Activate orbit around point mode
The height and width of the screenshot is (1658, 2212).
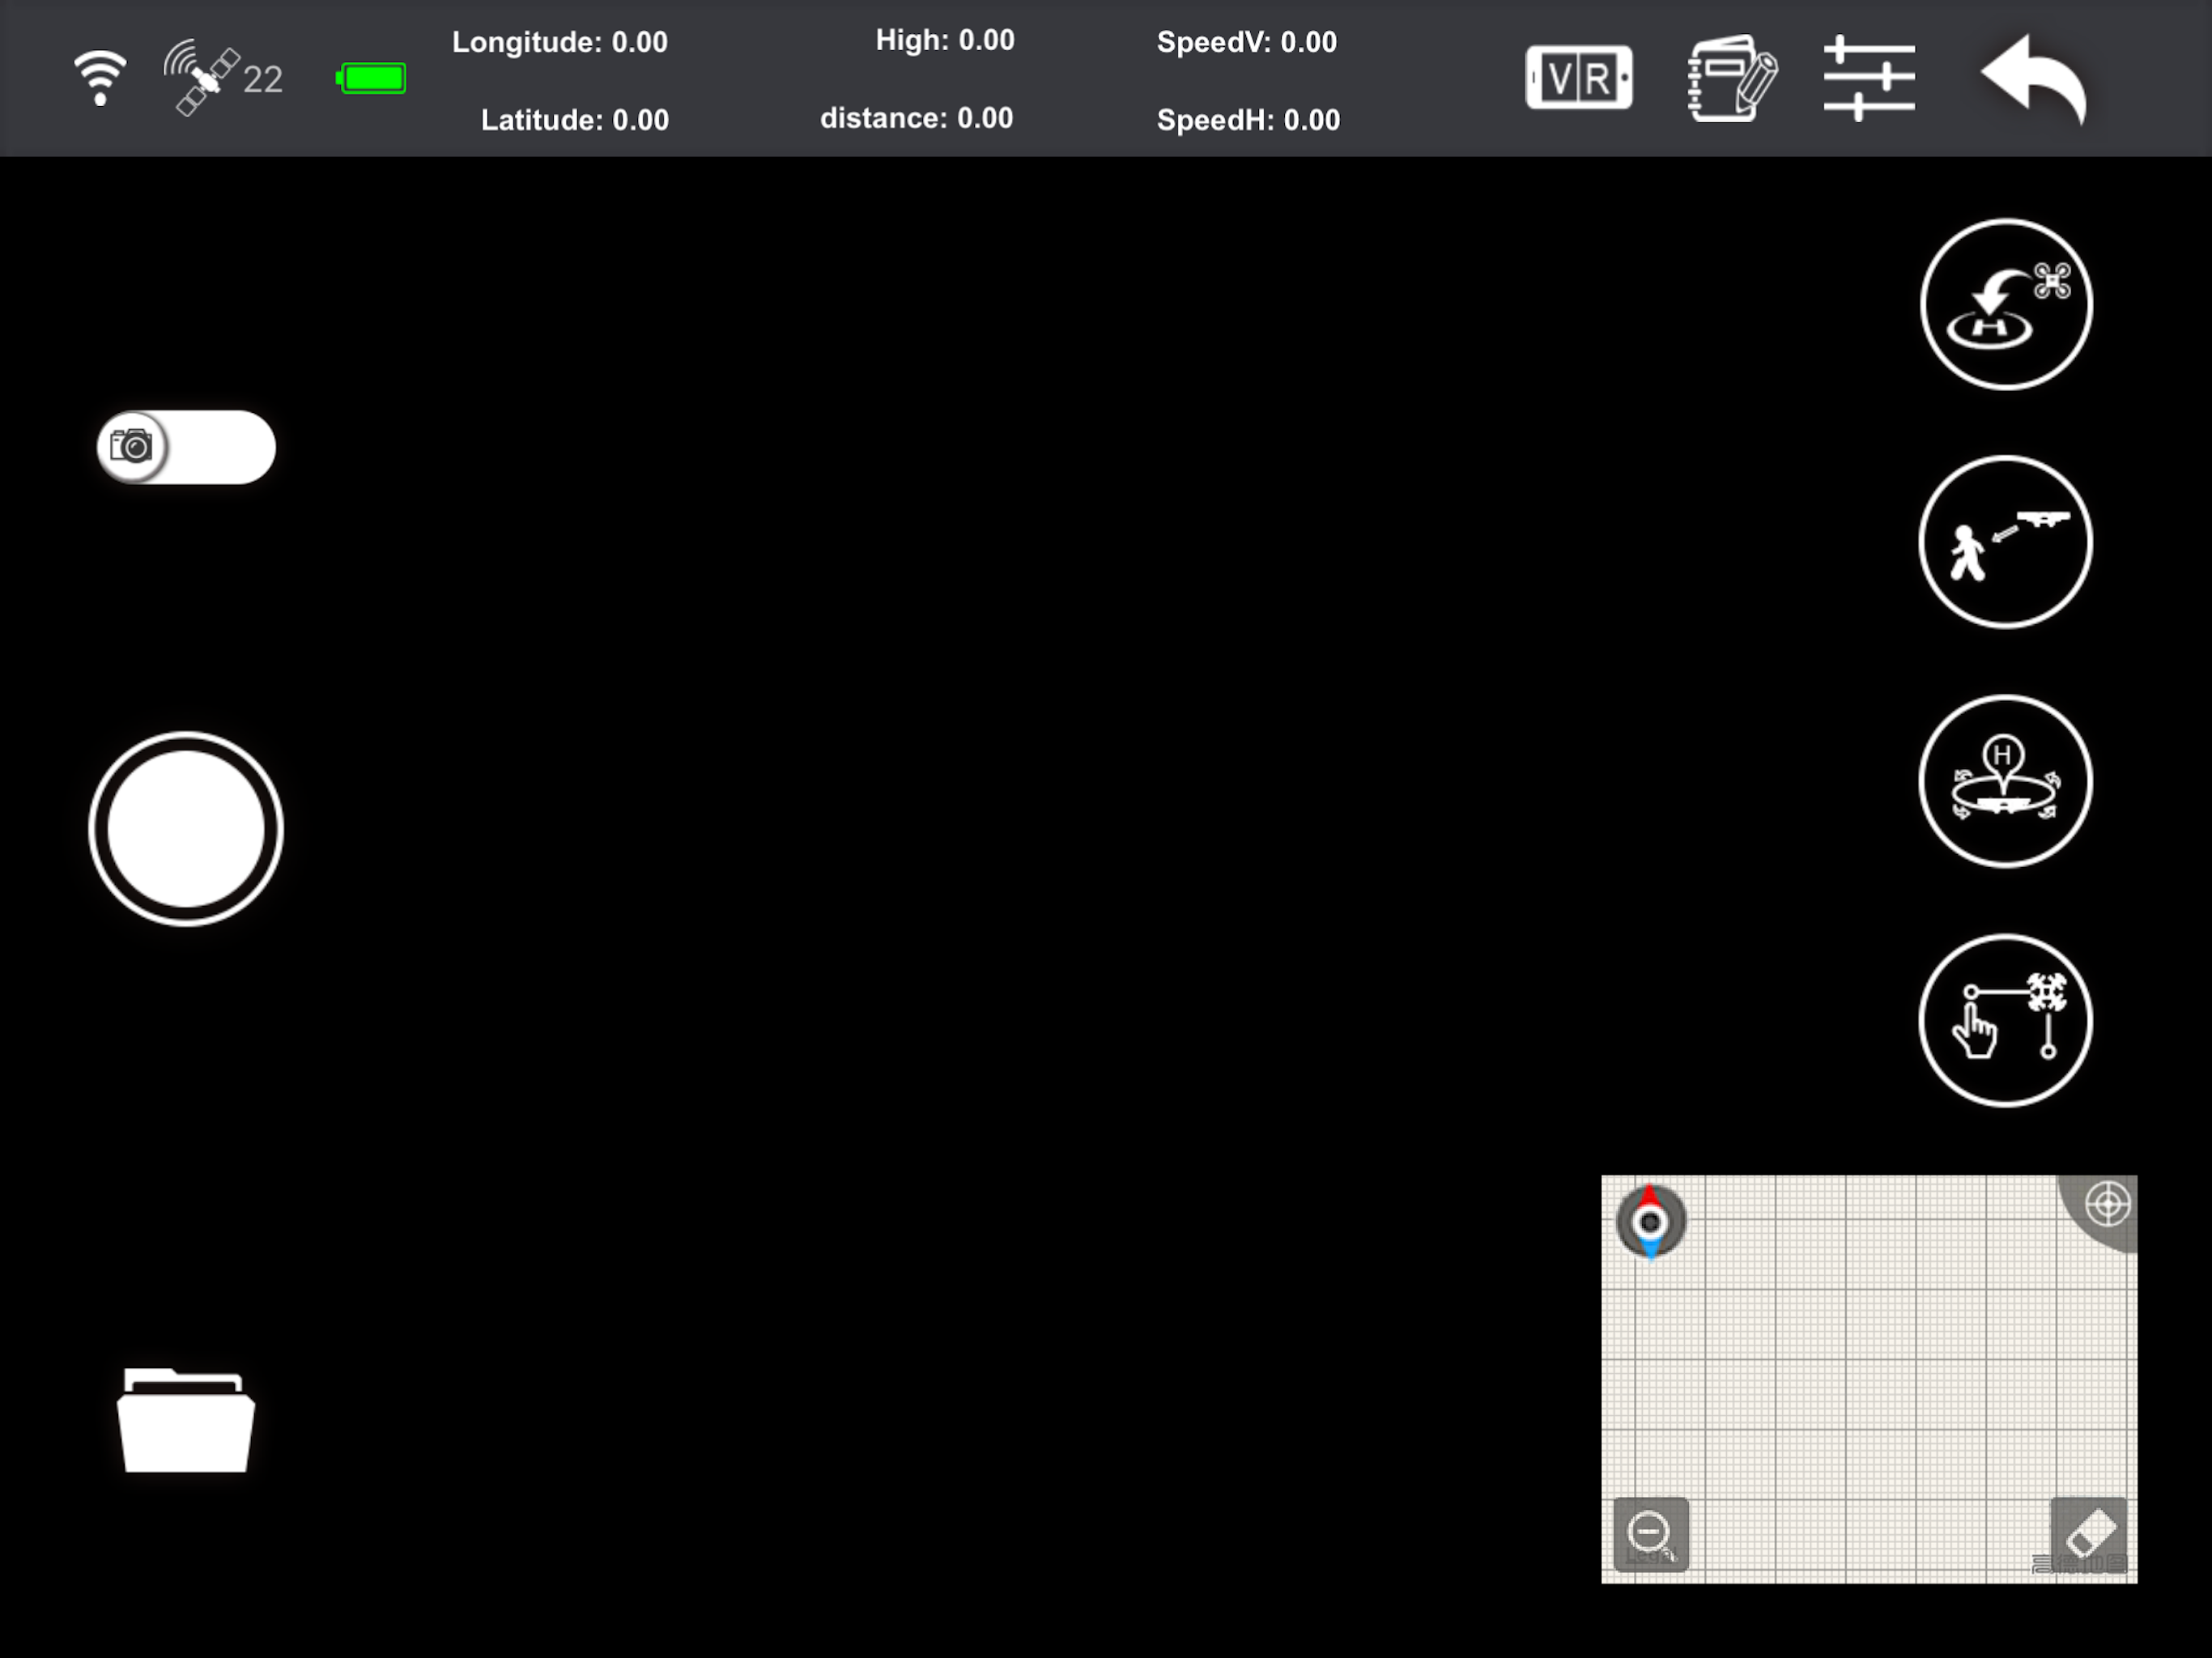coord(2005,781)
